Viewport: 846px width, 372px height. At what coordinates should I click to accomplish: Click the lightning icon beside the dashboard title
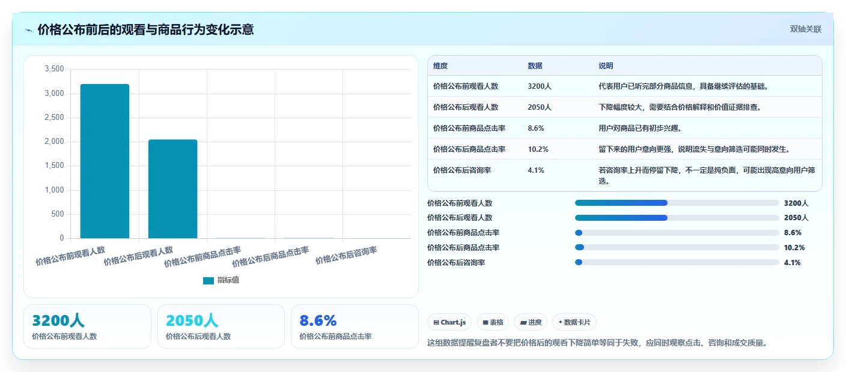tap(29, 30)
